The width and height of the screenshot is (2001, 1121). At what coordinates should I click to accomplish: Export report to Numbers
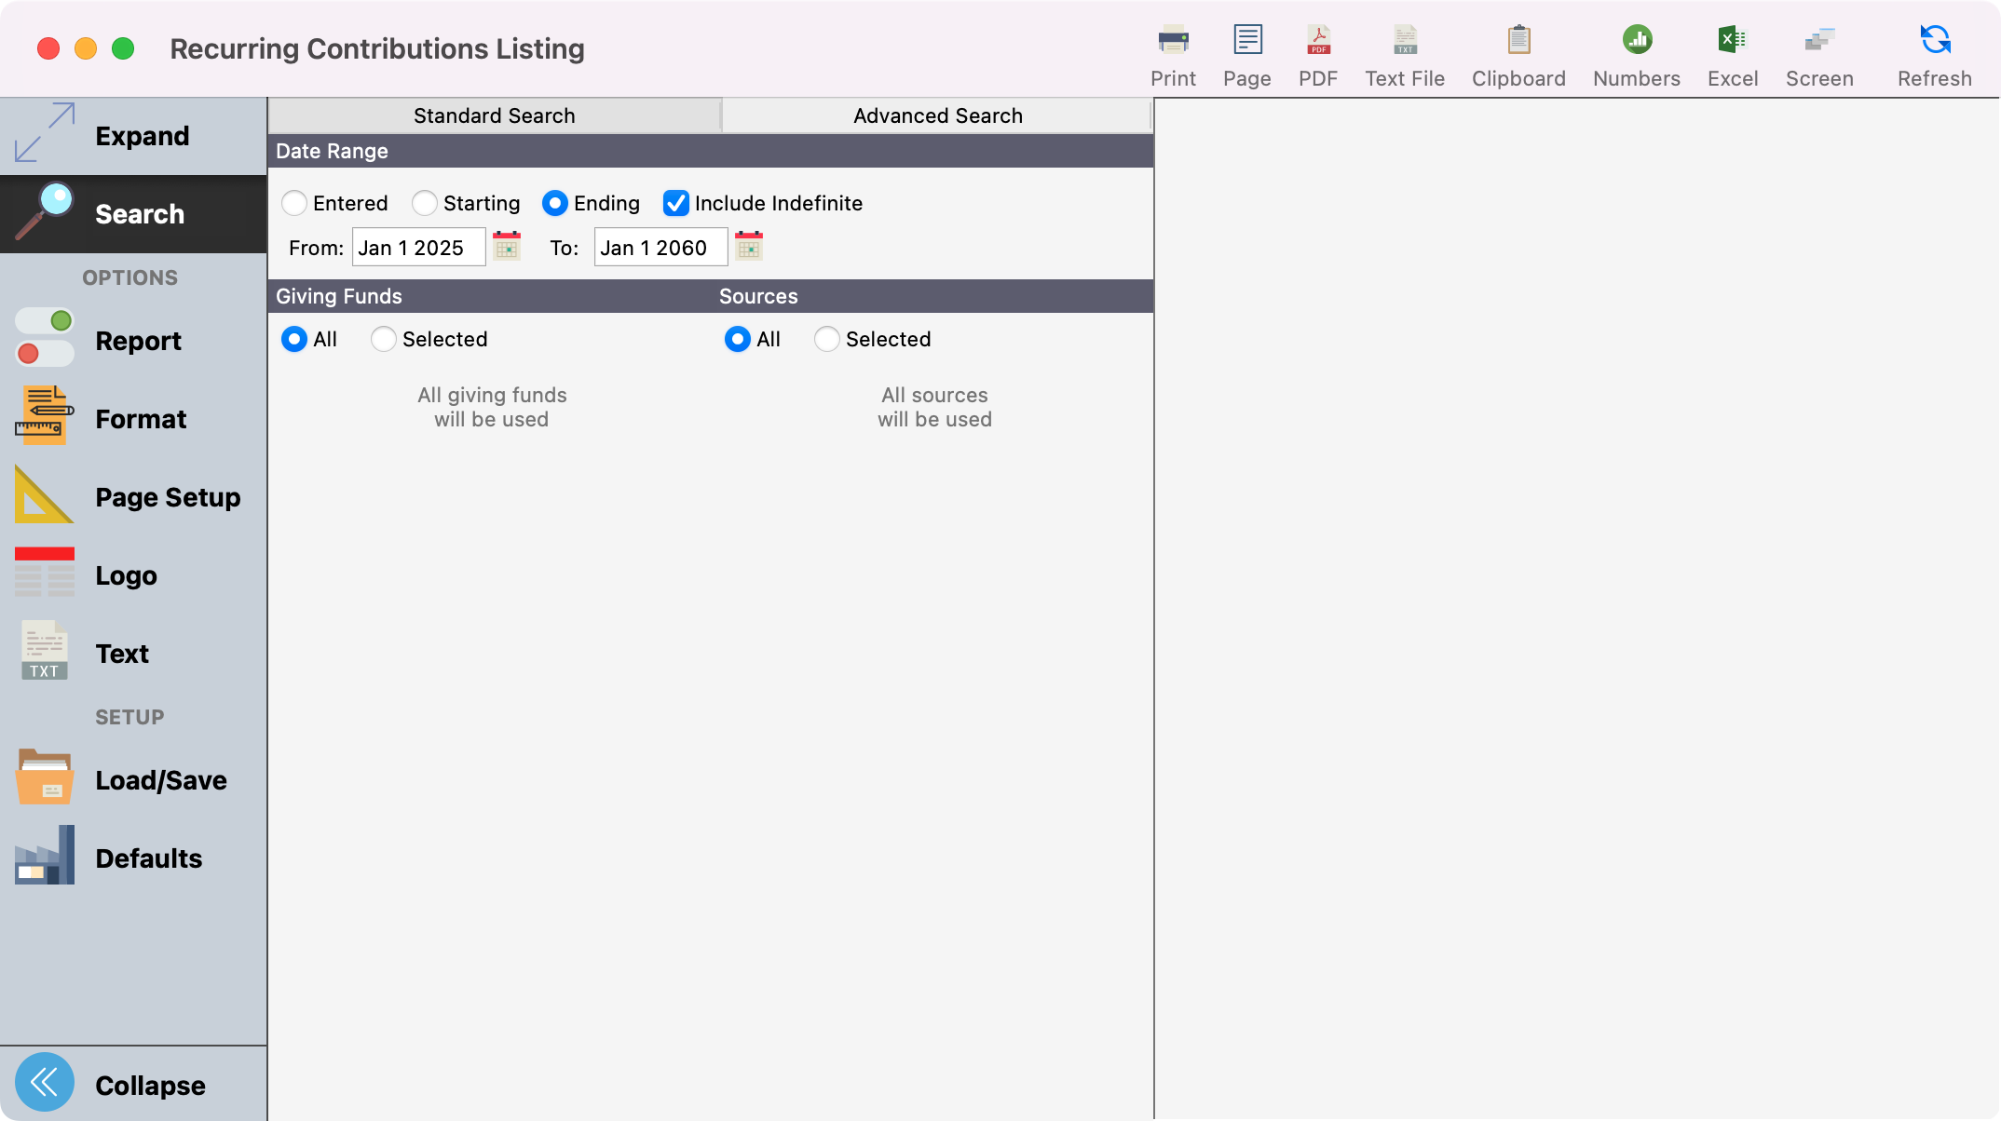point(1636,53)
